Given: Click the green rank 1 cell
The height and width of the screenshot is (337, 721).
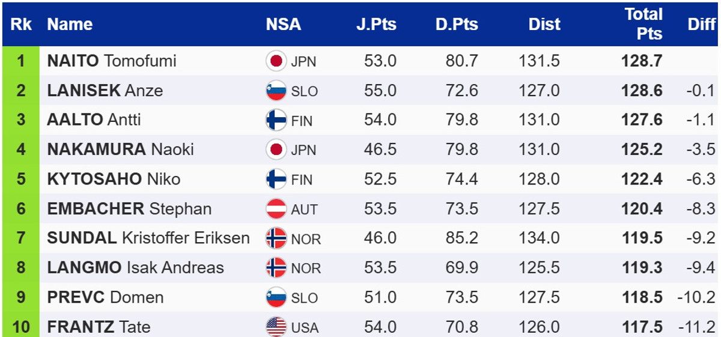Looking at the screenshot, I should pos(21,61).
